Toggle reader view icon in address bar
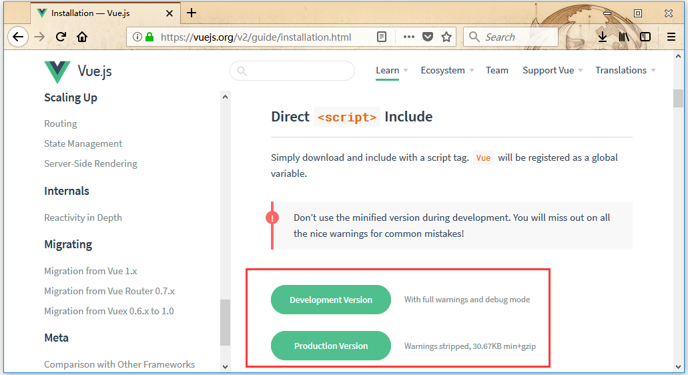The image size is (688, 375). 382,37
